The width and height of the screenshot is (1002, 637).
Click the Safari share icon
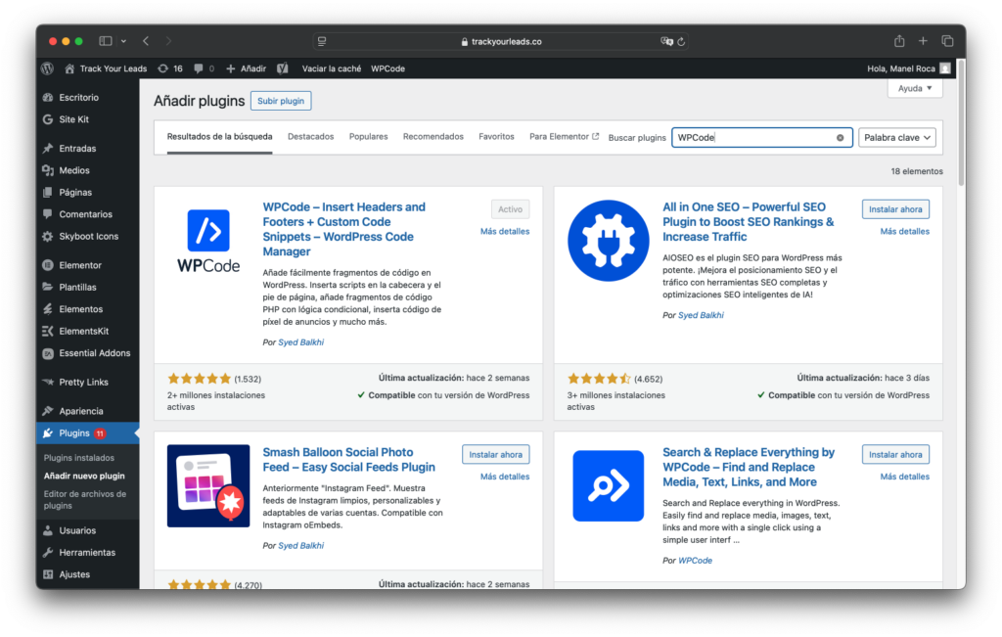click(x=899, y=41)
